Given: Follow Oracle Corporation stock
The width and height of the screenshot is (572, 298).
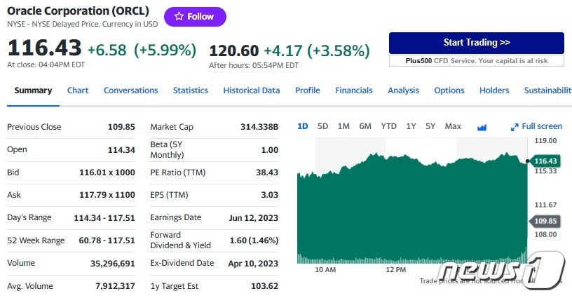Looking at the screenshot, I should tap(195, 17).
